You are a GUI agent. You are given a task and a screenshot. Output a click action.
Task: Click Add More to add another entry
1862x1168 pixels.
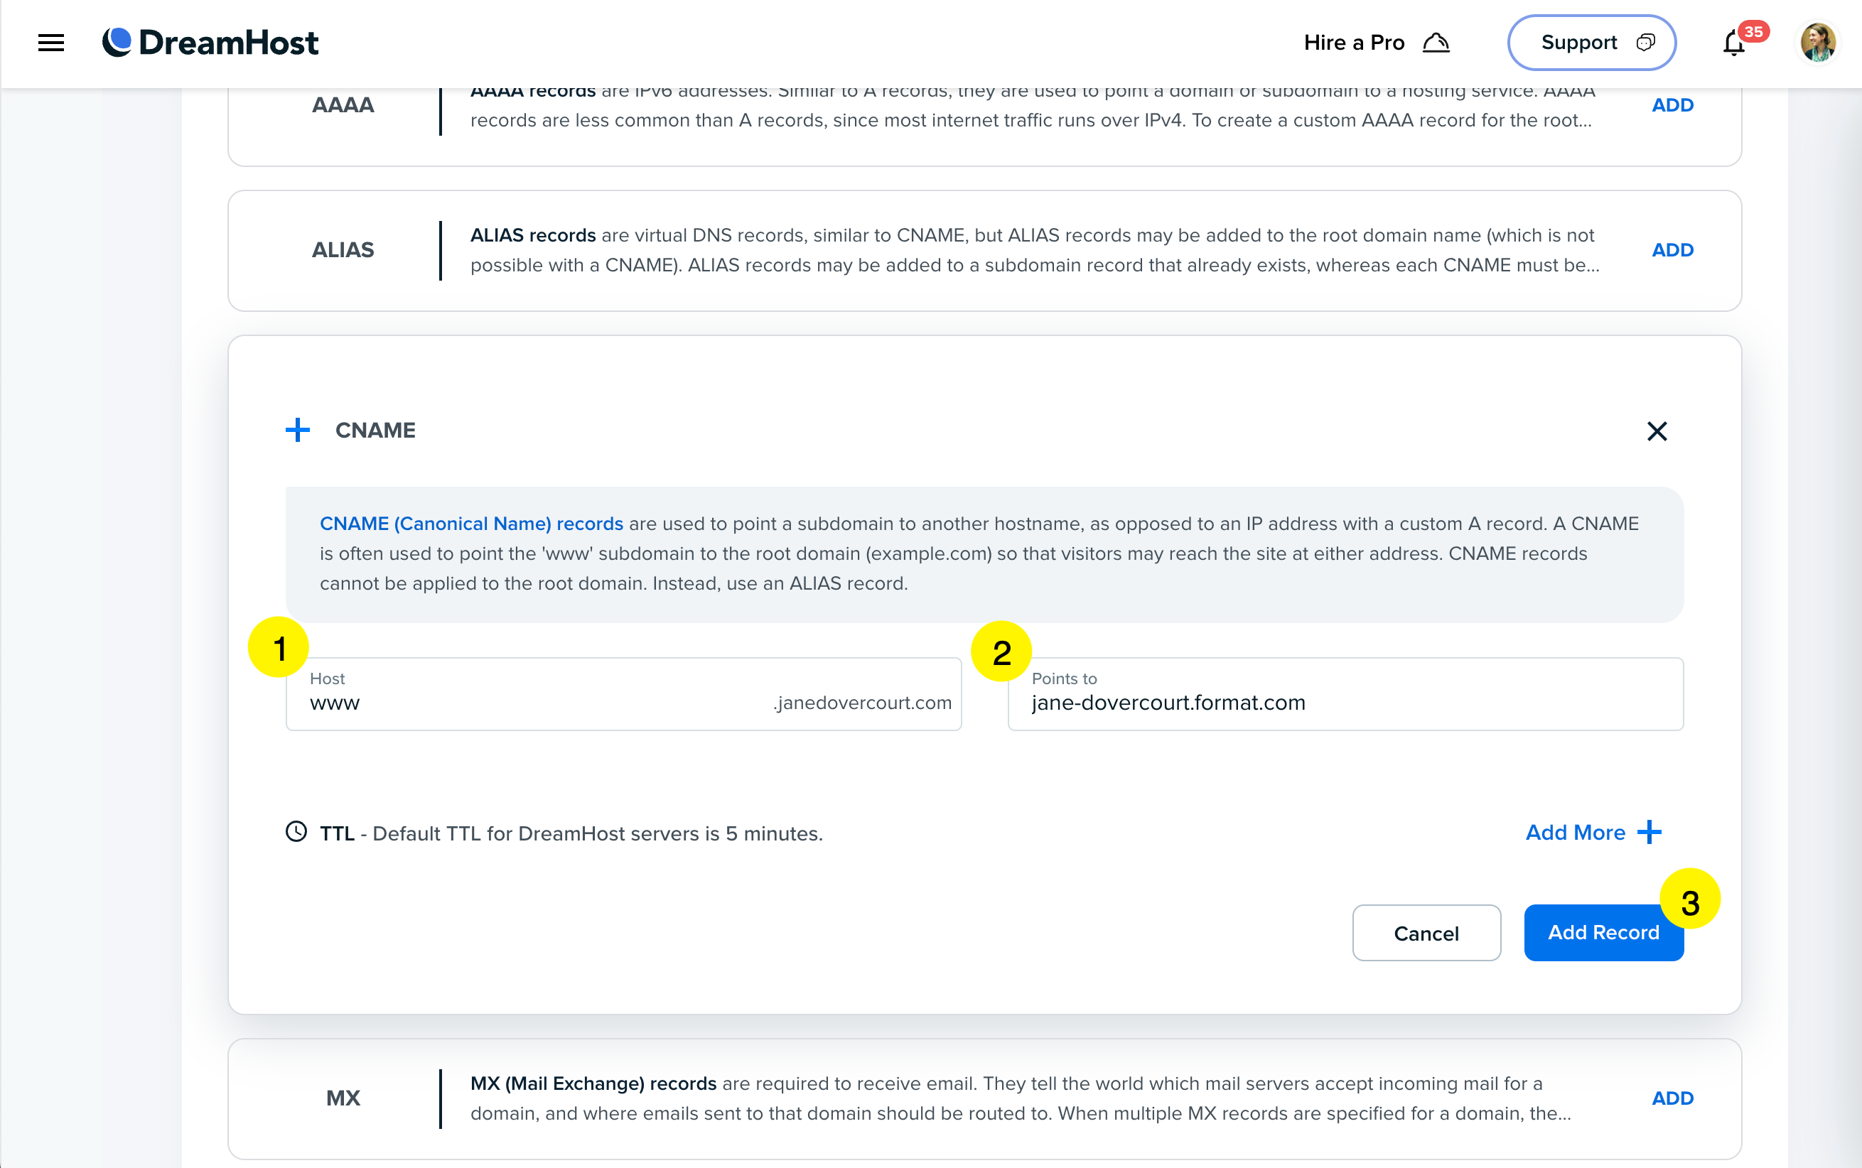1593,832
